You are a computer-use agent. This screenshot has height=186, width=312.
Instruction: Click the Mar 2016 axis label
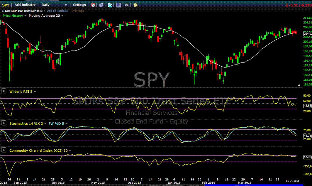tap(245, 182)
